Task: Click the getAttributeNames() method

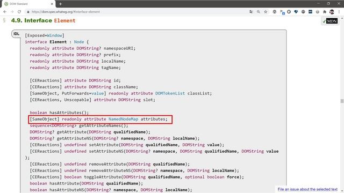Action: pyautogui.click(x=102, y=125)
